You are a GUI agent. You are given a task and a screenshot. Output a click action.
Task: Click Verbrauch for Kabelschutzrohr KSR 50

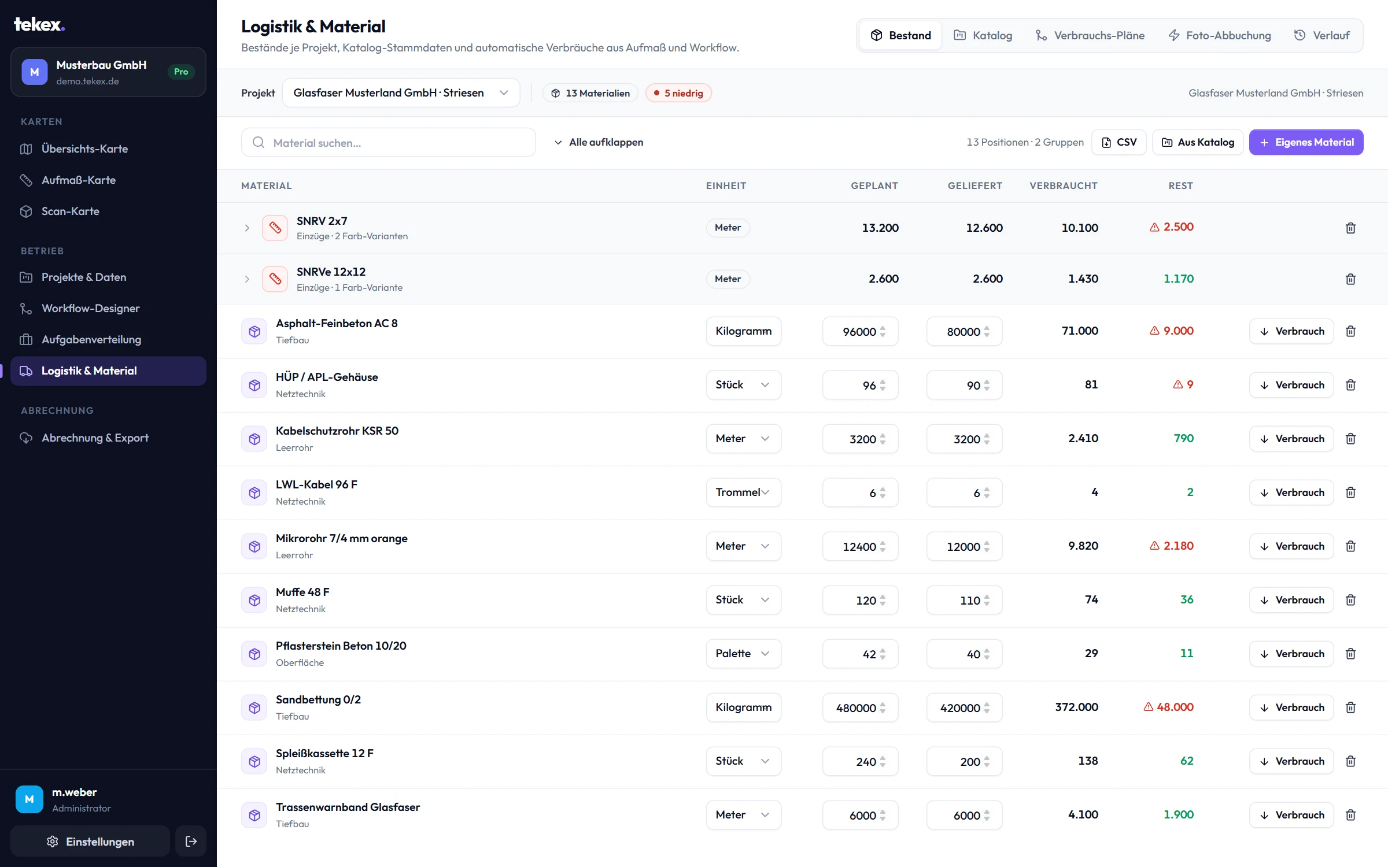click(1291, 439)
